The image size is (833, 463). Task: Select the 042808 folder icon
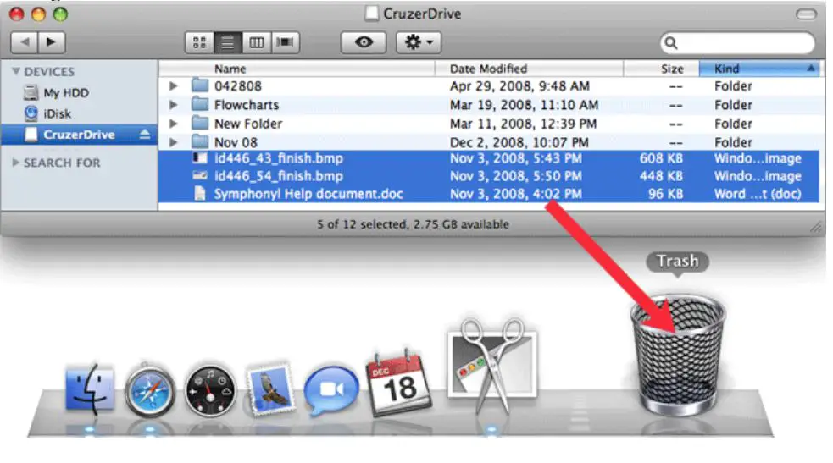coord(200,85)
